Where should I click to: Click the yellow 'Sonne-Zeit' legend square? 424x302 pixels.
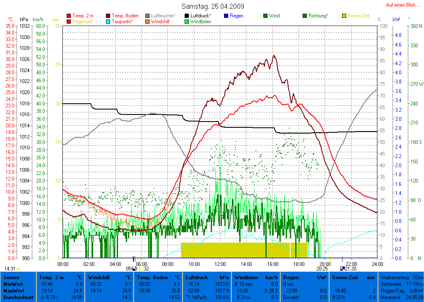click(x=344, y=16)
